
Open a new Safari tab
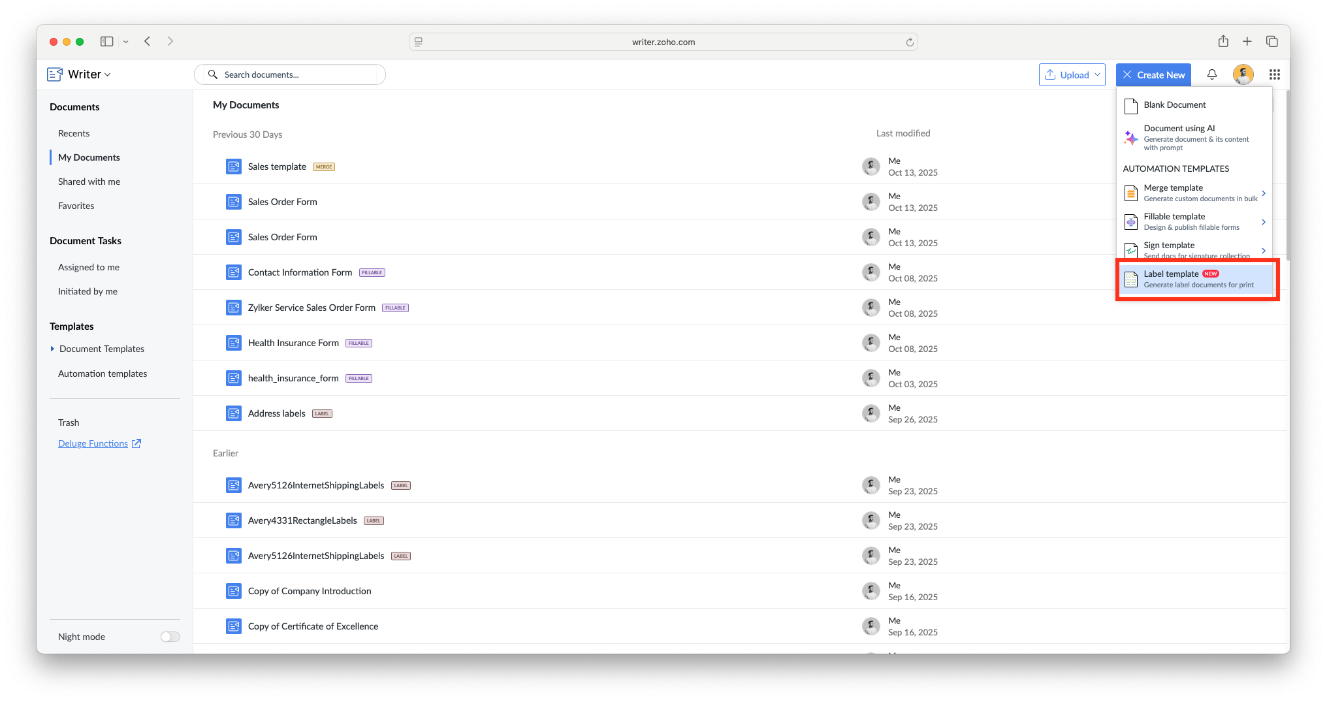(1247, 41)
